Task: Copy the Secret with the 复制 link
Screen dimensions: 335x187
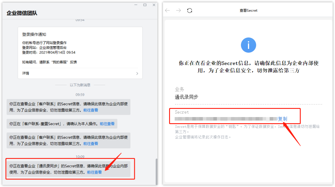Action: (x=283, y=119)
